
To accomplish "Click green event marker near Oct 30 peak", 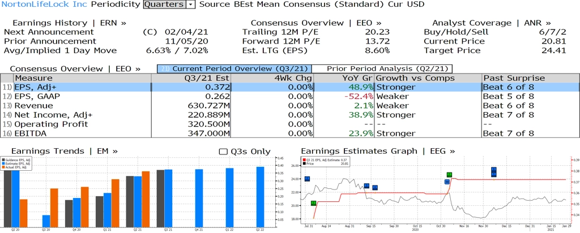I will 449,175.
